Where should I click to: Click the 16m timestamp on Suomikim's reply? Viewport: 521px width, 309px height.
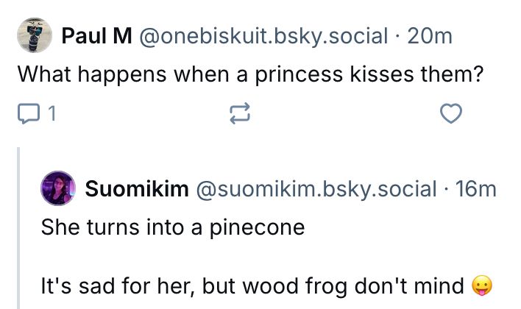[476, 189]
